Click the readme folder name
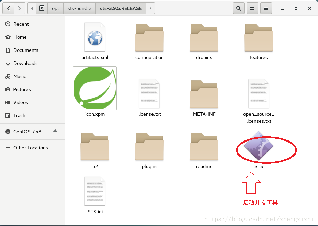Viewport: 318px width, 226px height. pos(204,166)
